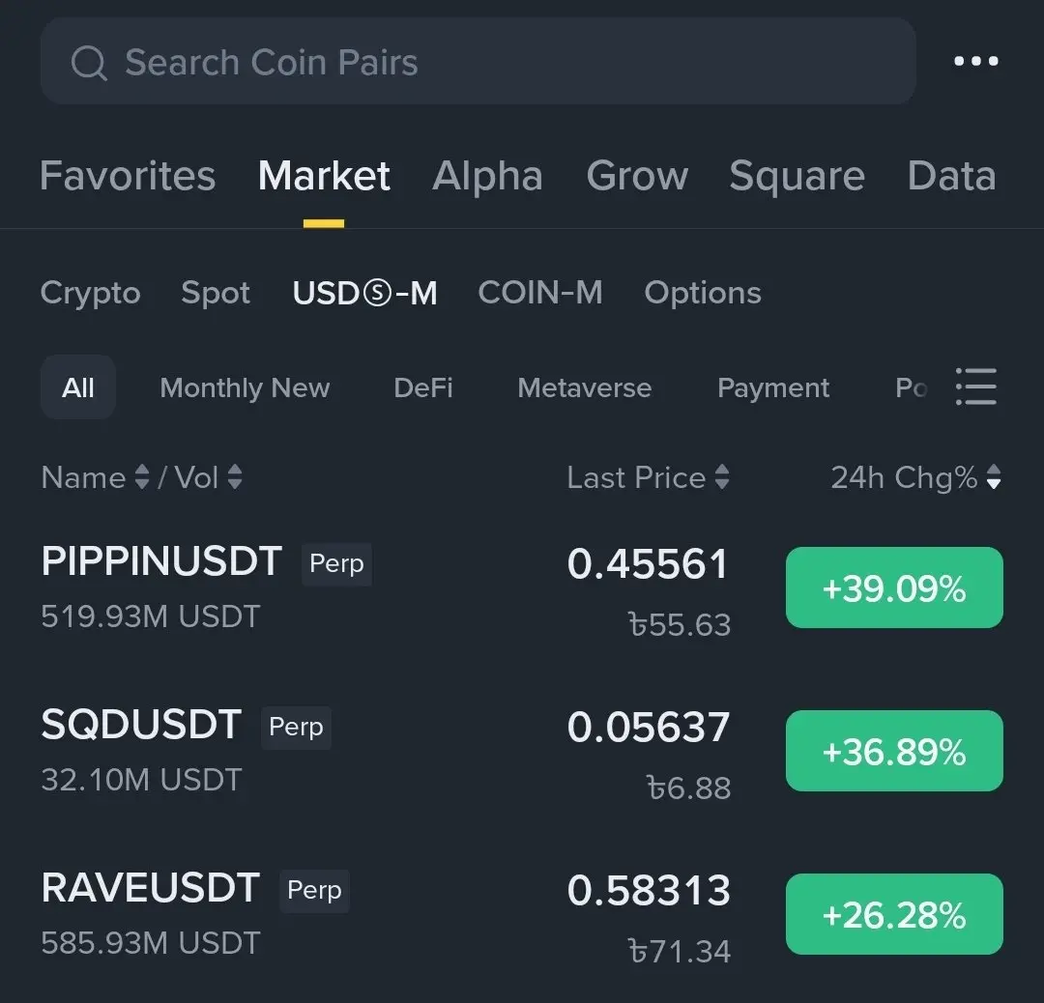This screenshot has height=1003, width=1044.
Task: Switch to the Alpha tab
Action: click(487, 176)
